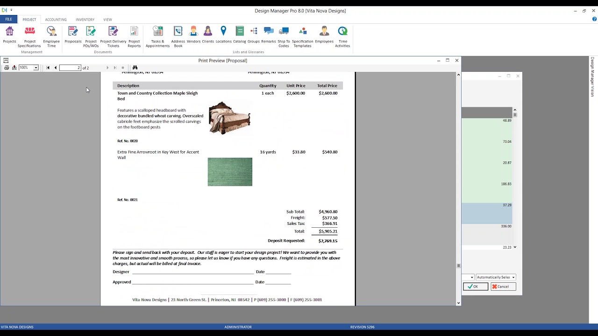Click background dialog list scroll-up arrow
This screenshot has height=336, width=598.
[515, 110]
